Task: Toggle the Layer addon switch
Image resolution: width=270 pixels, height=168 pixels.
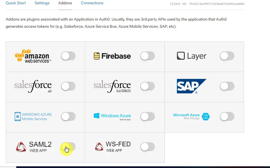Action: [x=227, y=56]
